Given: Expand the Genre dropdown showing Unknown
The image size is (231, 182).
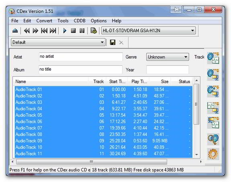Looking at the screenshot, I should pos(168,57).
